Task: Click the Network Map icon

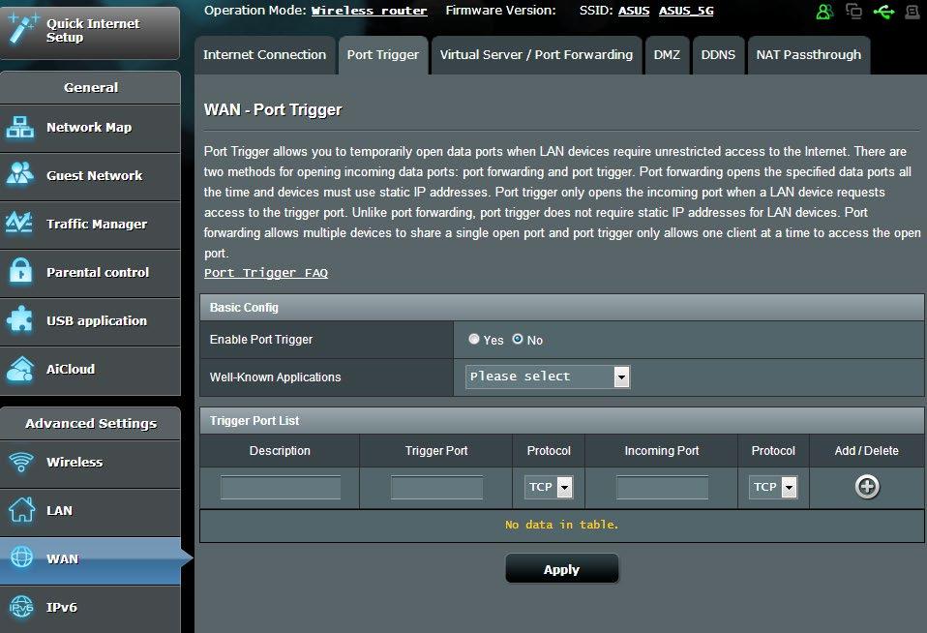Action: point(20,127)
